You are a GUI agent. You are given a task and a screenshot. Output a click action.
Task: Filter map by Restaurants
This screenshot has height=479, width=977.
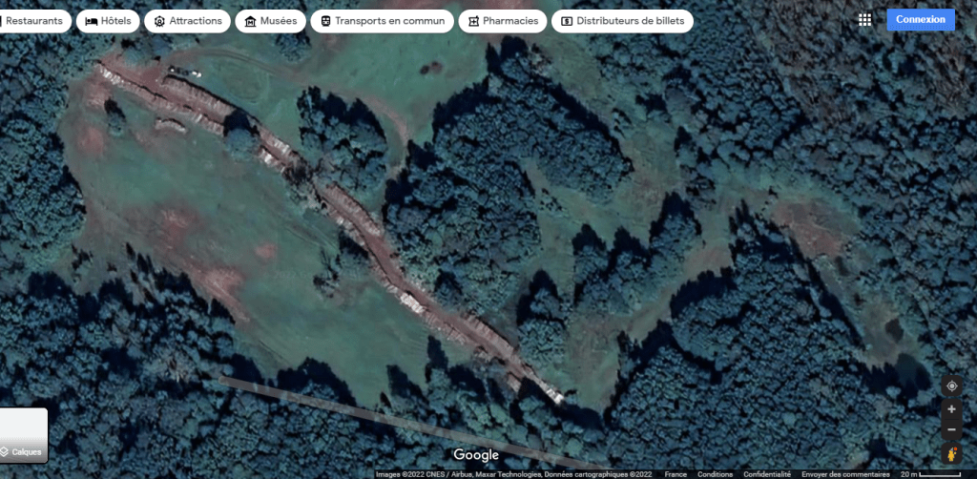click(x=33, y=21)
